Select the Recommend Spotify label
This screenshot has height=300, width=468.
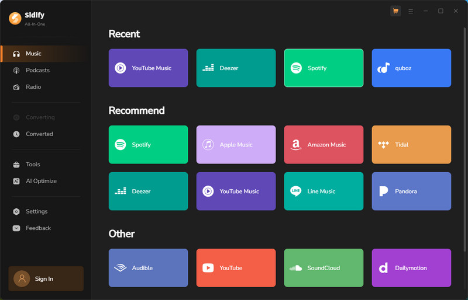tap(141, 145)
